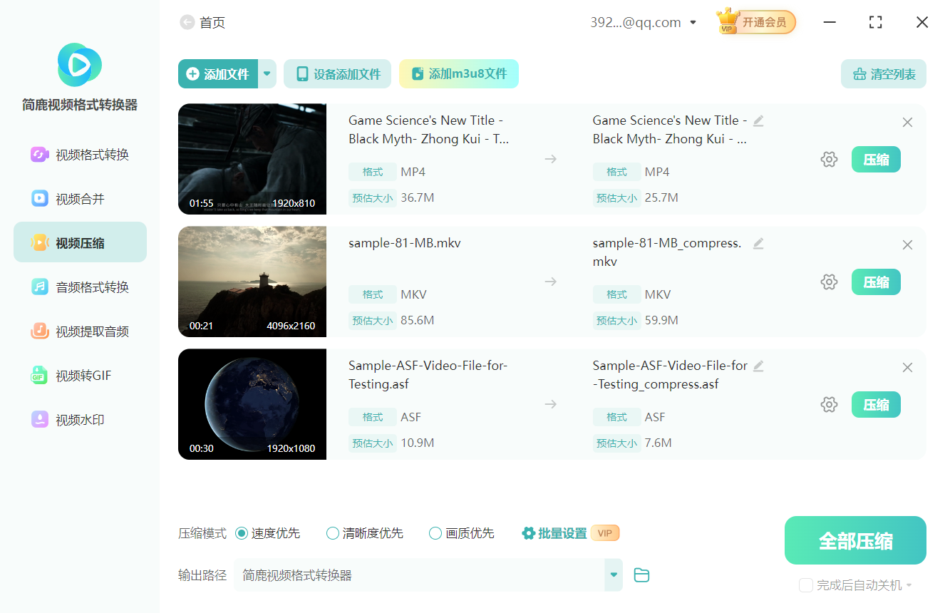Viewport: 945px width, 613px height.
Task: Click the 全部压缩 button
Action: [855, 540]
